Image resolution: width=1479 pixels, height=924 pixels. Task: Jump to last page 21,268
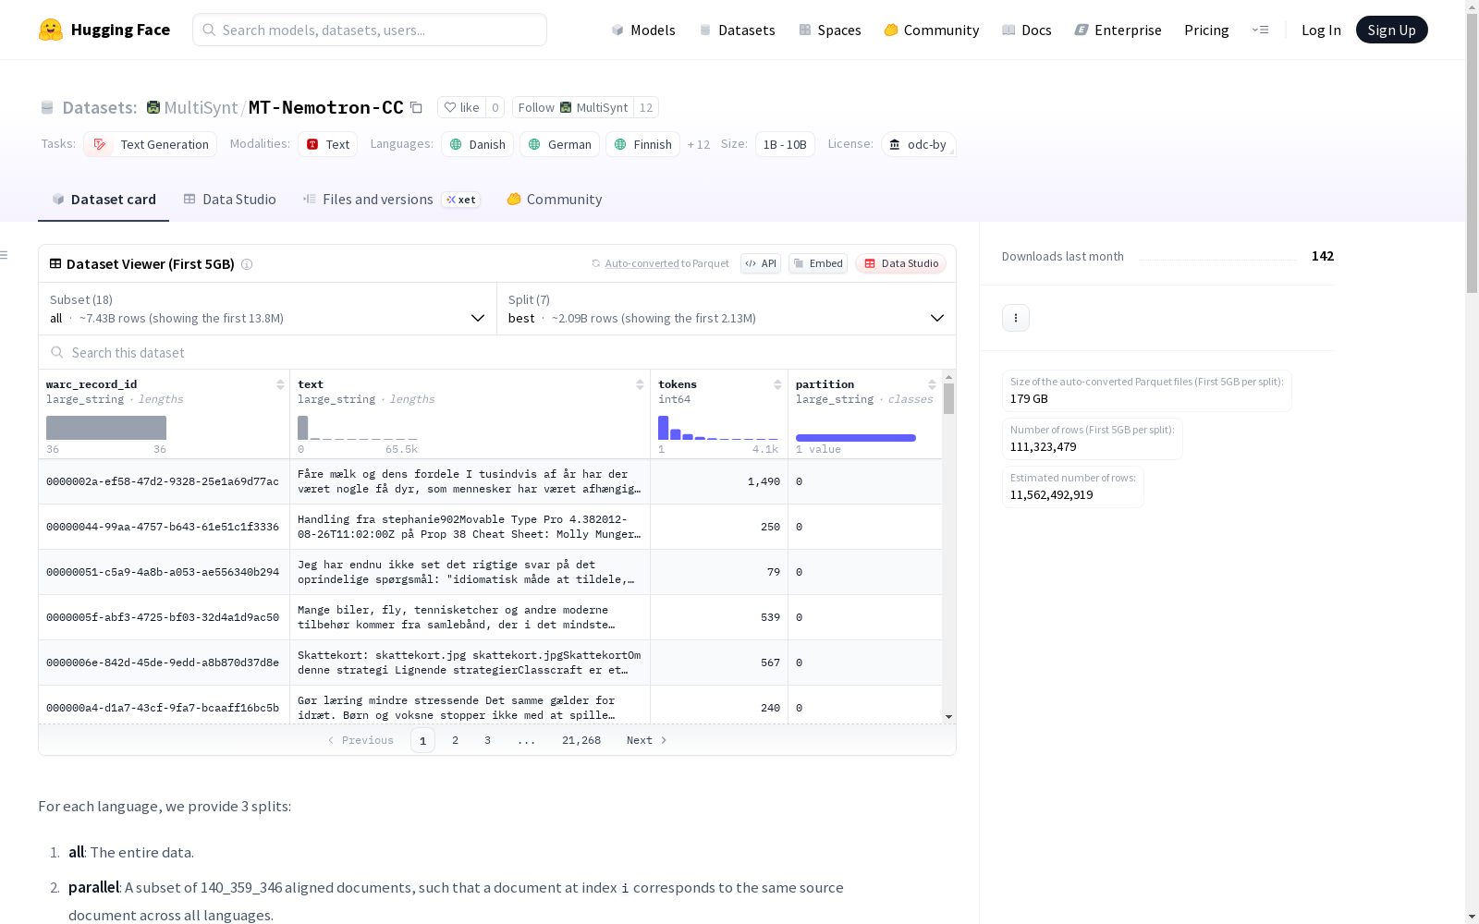(581, 740)
